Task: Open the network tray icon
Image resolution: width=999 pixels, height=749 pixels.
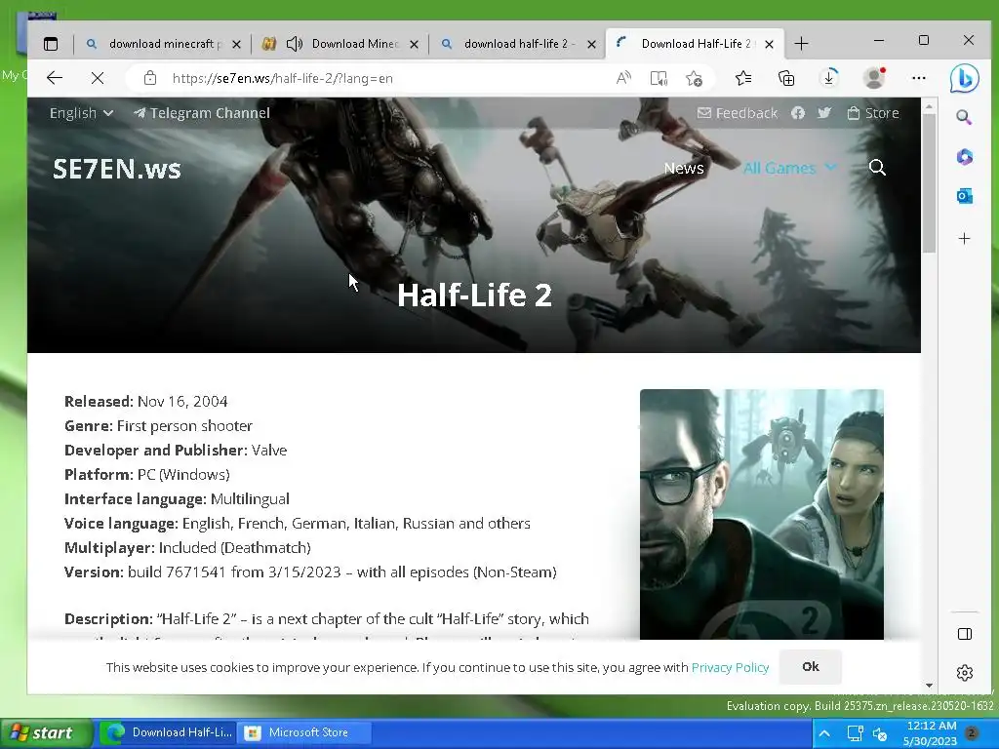Action: coord(855,733)
